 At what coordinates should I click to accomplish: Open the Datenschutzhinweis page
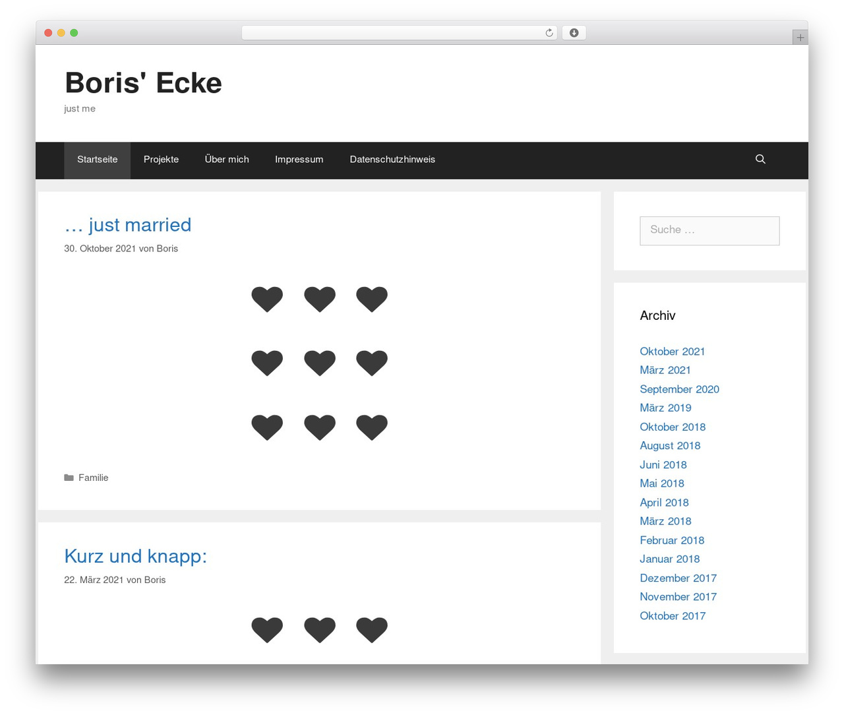[392, 160]
